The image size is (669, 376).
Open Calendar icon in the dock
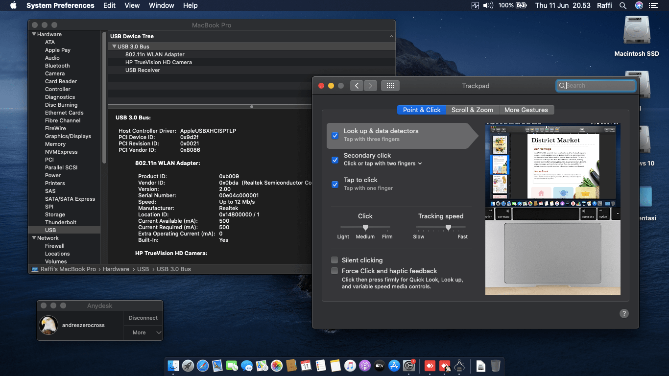tap(306, 366)
